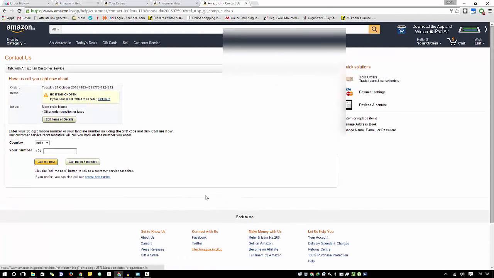Viewport: 494px width, 278px height.
Task: Open Sell on Amazon footer link
Action: (261, 243)
